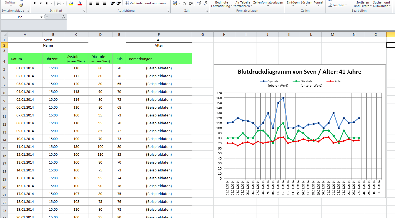Select column F header
The width and height of the screenshot is (395, 218).
[x=159, y=34]
